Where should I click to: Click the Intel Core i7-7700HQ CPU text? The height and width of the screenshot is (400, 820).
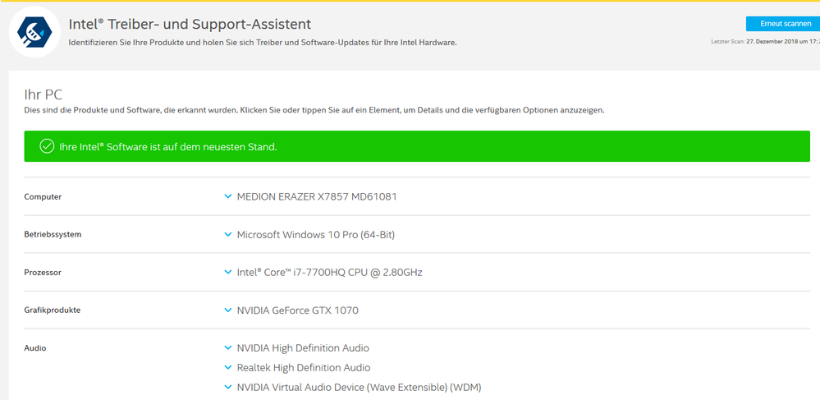[329, 272]
